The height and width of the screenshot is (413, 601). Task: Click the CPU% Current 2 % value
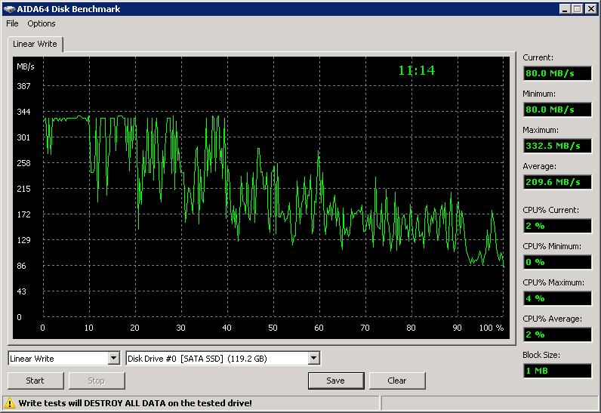(x=557, y=226)
